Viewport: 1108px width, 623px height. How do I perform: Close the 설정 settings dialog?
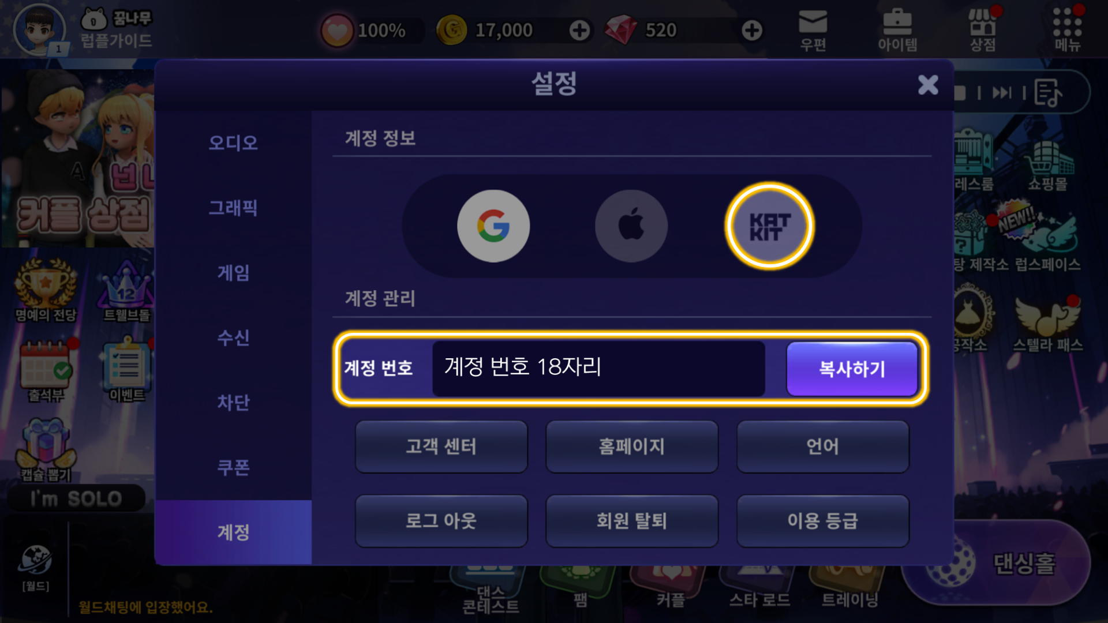(x=928, y=85)
